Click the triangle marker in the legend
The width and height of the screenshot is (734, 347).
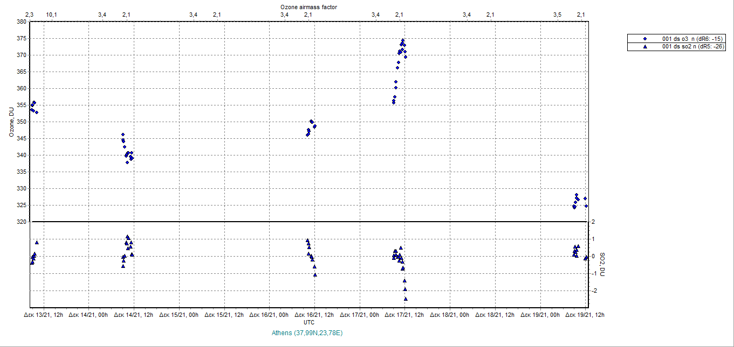(x=644, y=47)
